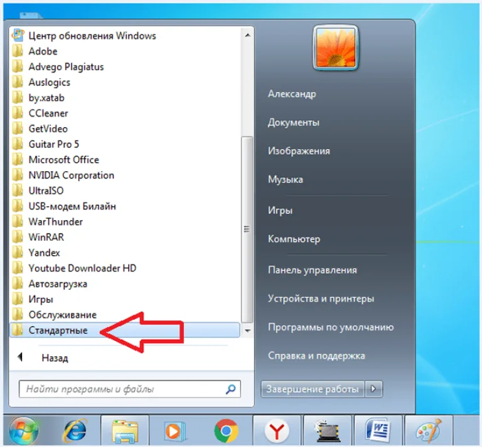
Task: Open the Стандартные folder
Action: (124, 330)
